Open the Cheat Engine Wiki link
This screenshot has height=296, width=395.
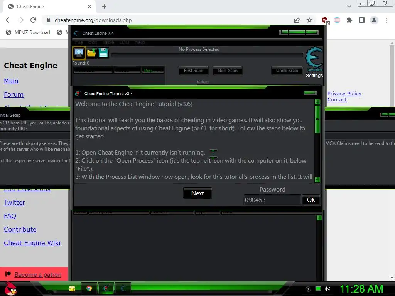tap(32, 243)
